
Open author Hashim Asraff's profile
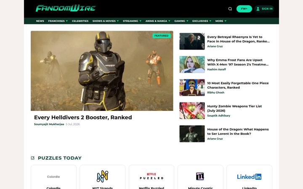(x=216, y=69)
